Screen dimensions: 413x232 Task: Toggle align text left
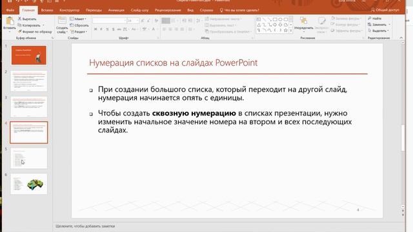tap(165, 29)
